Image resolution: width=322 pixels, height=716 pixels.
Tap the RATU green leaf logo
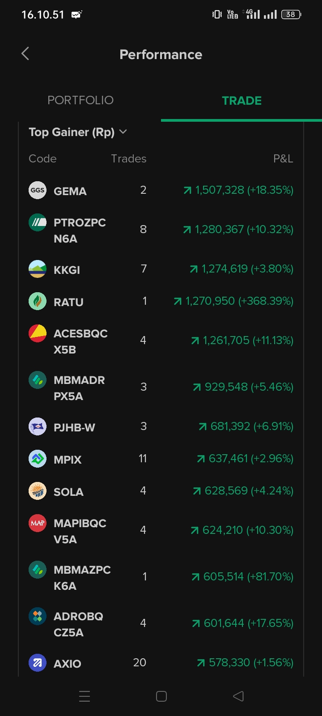tap(38, 301)
